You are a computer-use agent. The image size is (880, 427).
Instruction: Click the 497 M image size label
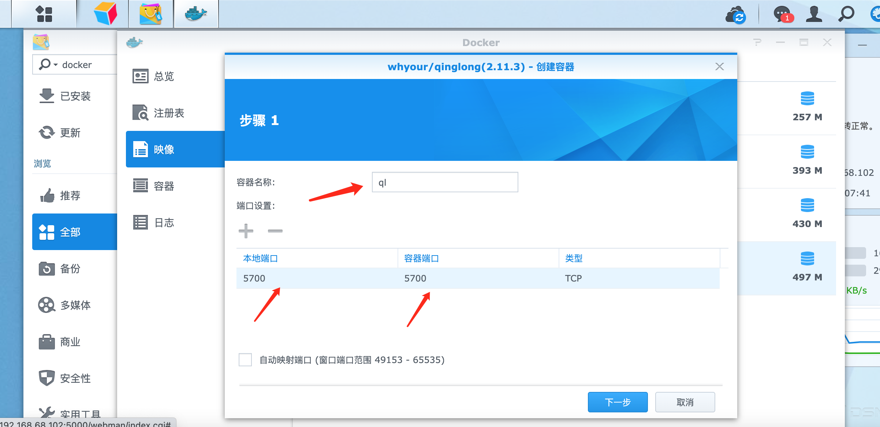(808, 277)
